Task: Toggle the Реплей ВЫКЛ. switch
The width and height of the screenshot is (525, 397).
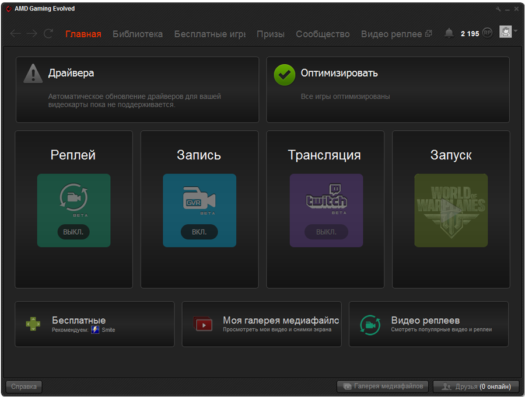Action: (x=73, y=232)
